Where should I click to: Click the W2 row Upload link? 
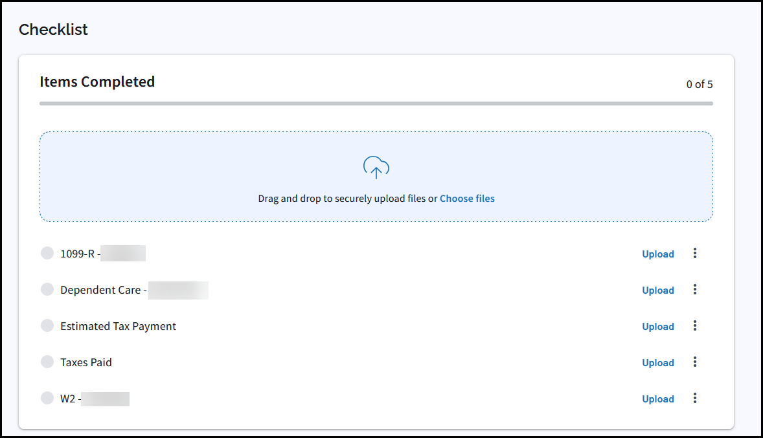click(x=657, y=399)
